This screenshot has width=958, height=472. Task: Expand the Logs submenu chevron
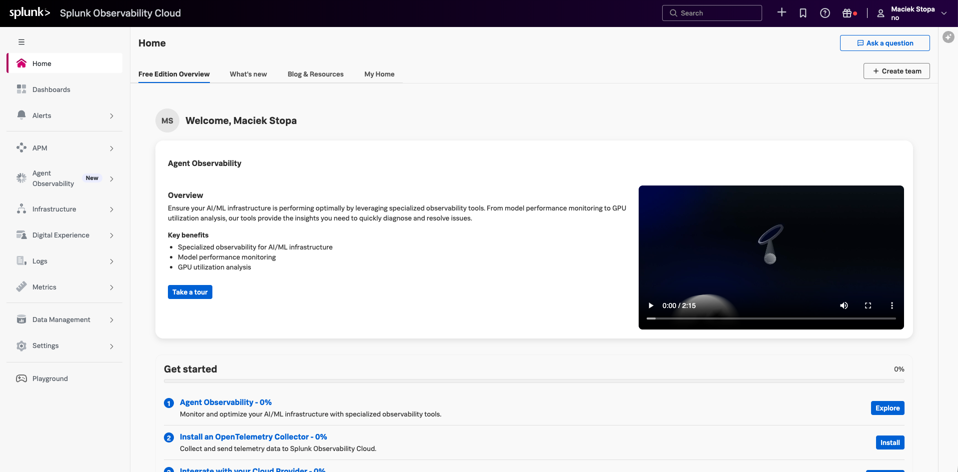point(111,261)
